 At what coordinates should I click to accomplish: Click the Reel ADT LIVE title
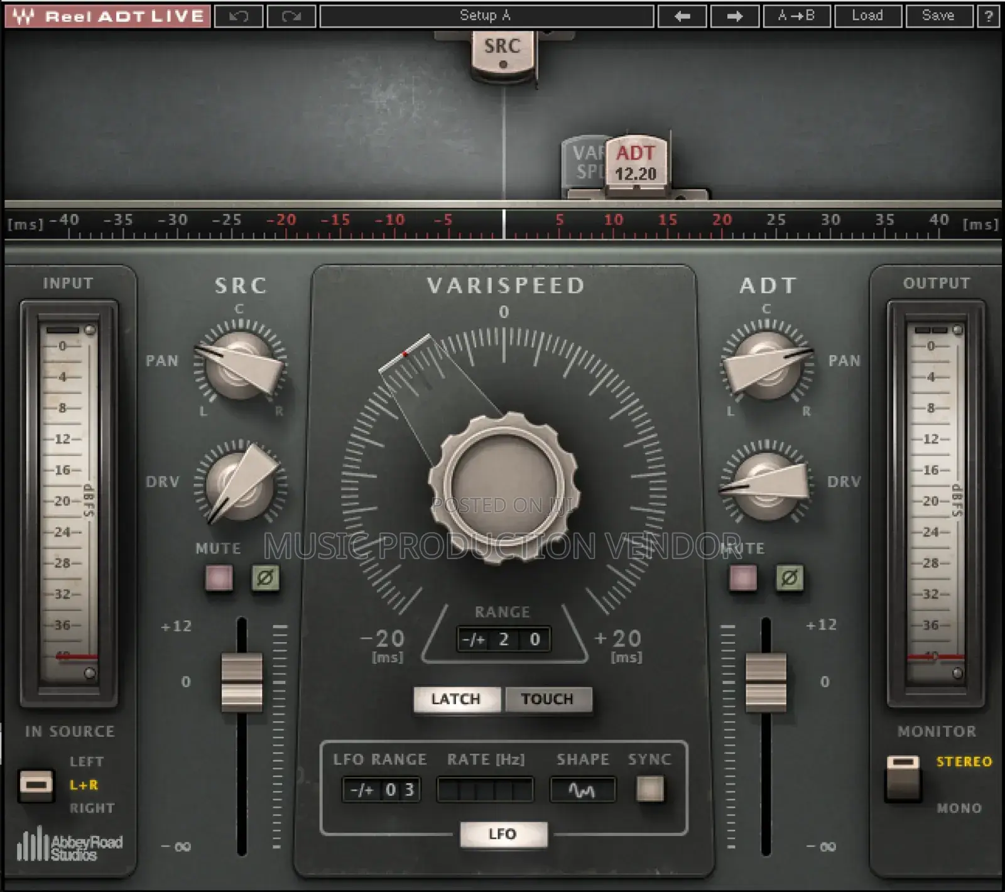[x=124, y=16]
